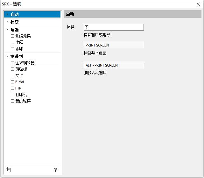Enable the FTP checkbox
The image size is (204, 178).
tap(12, 88)
